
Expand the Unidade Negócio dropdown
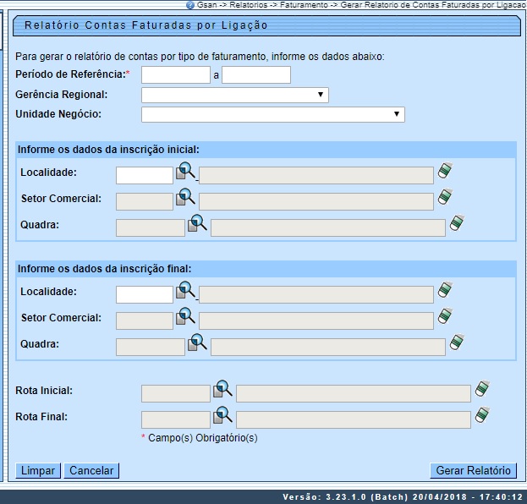pyautogui.click(x=273, y=114)
